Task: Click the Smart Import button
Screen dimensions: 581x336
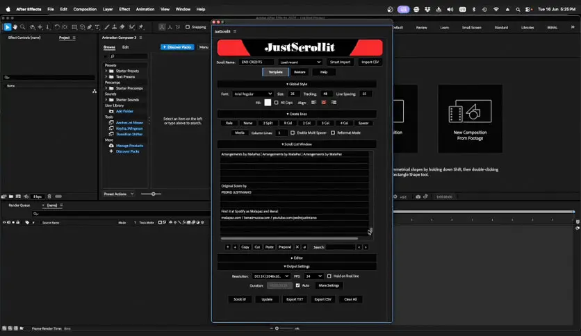Action: 340,62
